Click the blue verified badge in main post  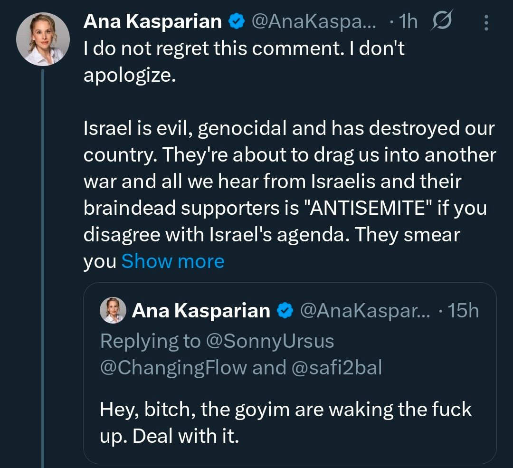[236, 21]
